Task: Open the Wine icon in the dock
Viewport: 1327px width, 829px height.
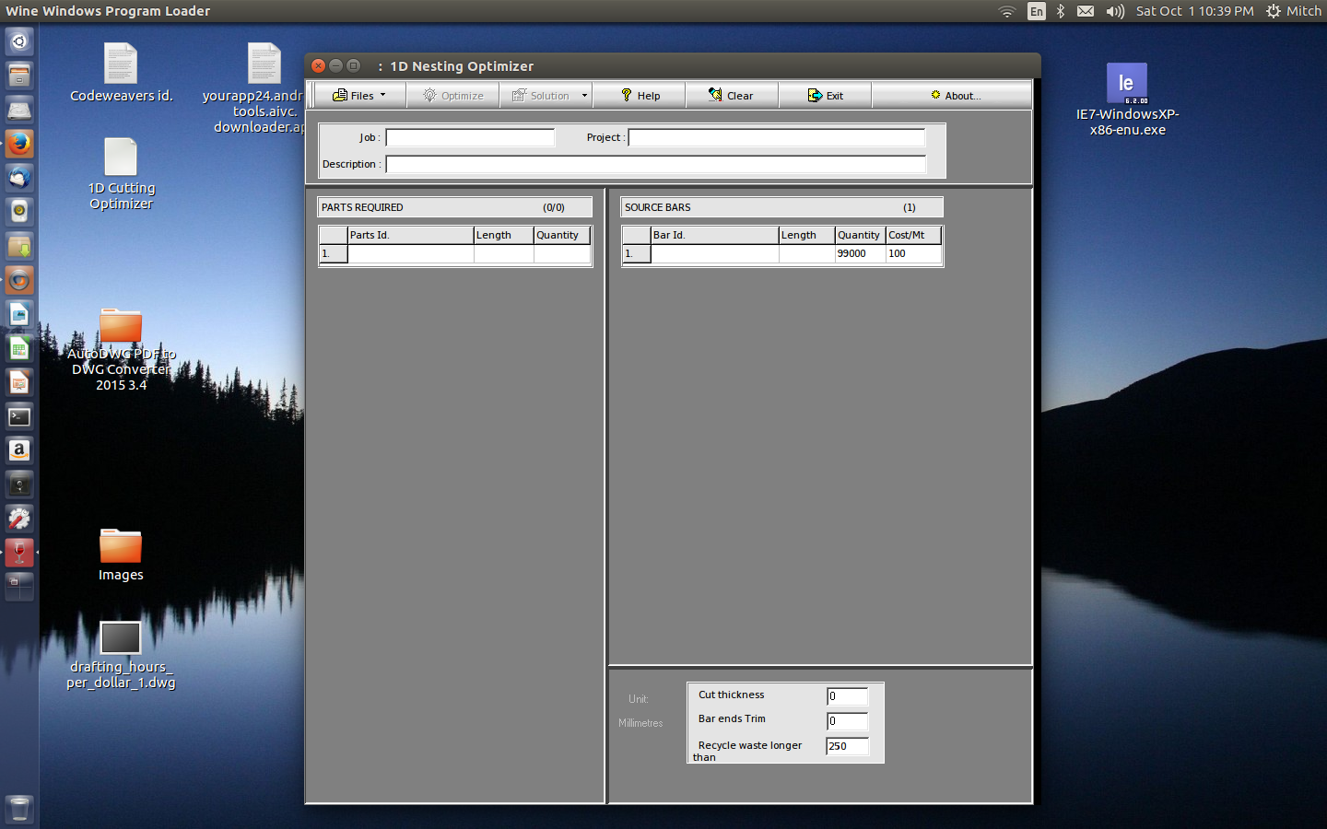Action: 19,553
